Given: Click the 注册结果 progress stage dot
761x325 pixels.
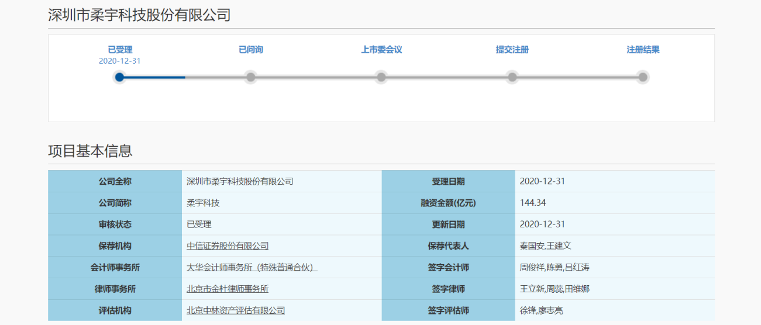Looking at the screenshot, I should [x=643, y=77].
